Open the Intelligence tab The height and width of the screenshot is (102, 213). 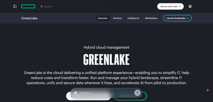click(133, 18)
